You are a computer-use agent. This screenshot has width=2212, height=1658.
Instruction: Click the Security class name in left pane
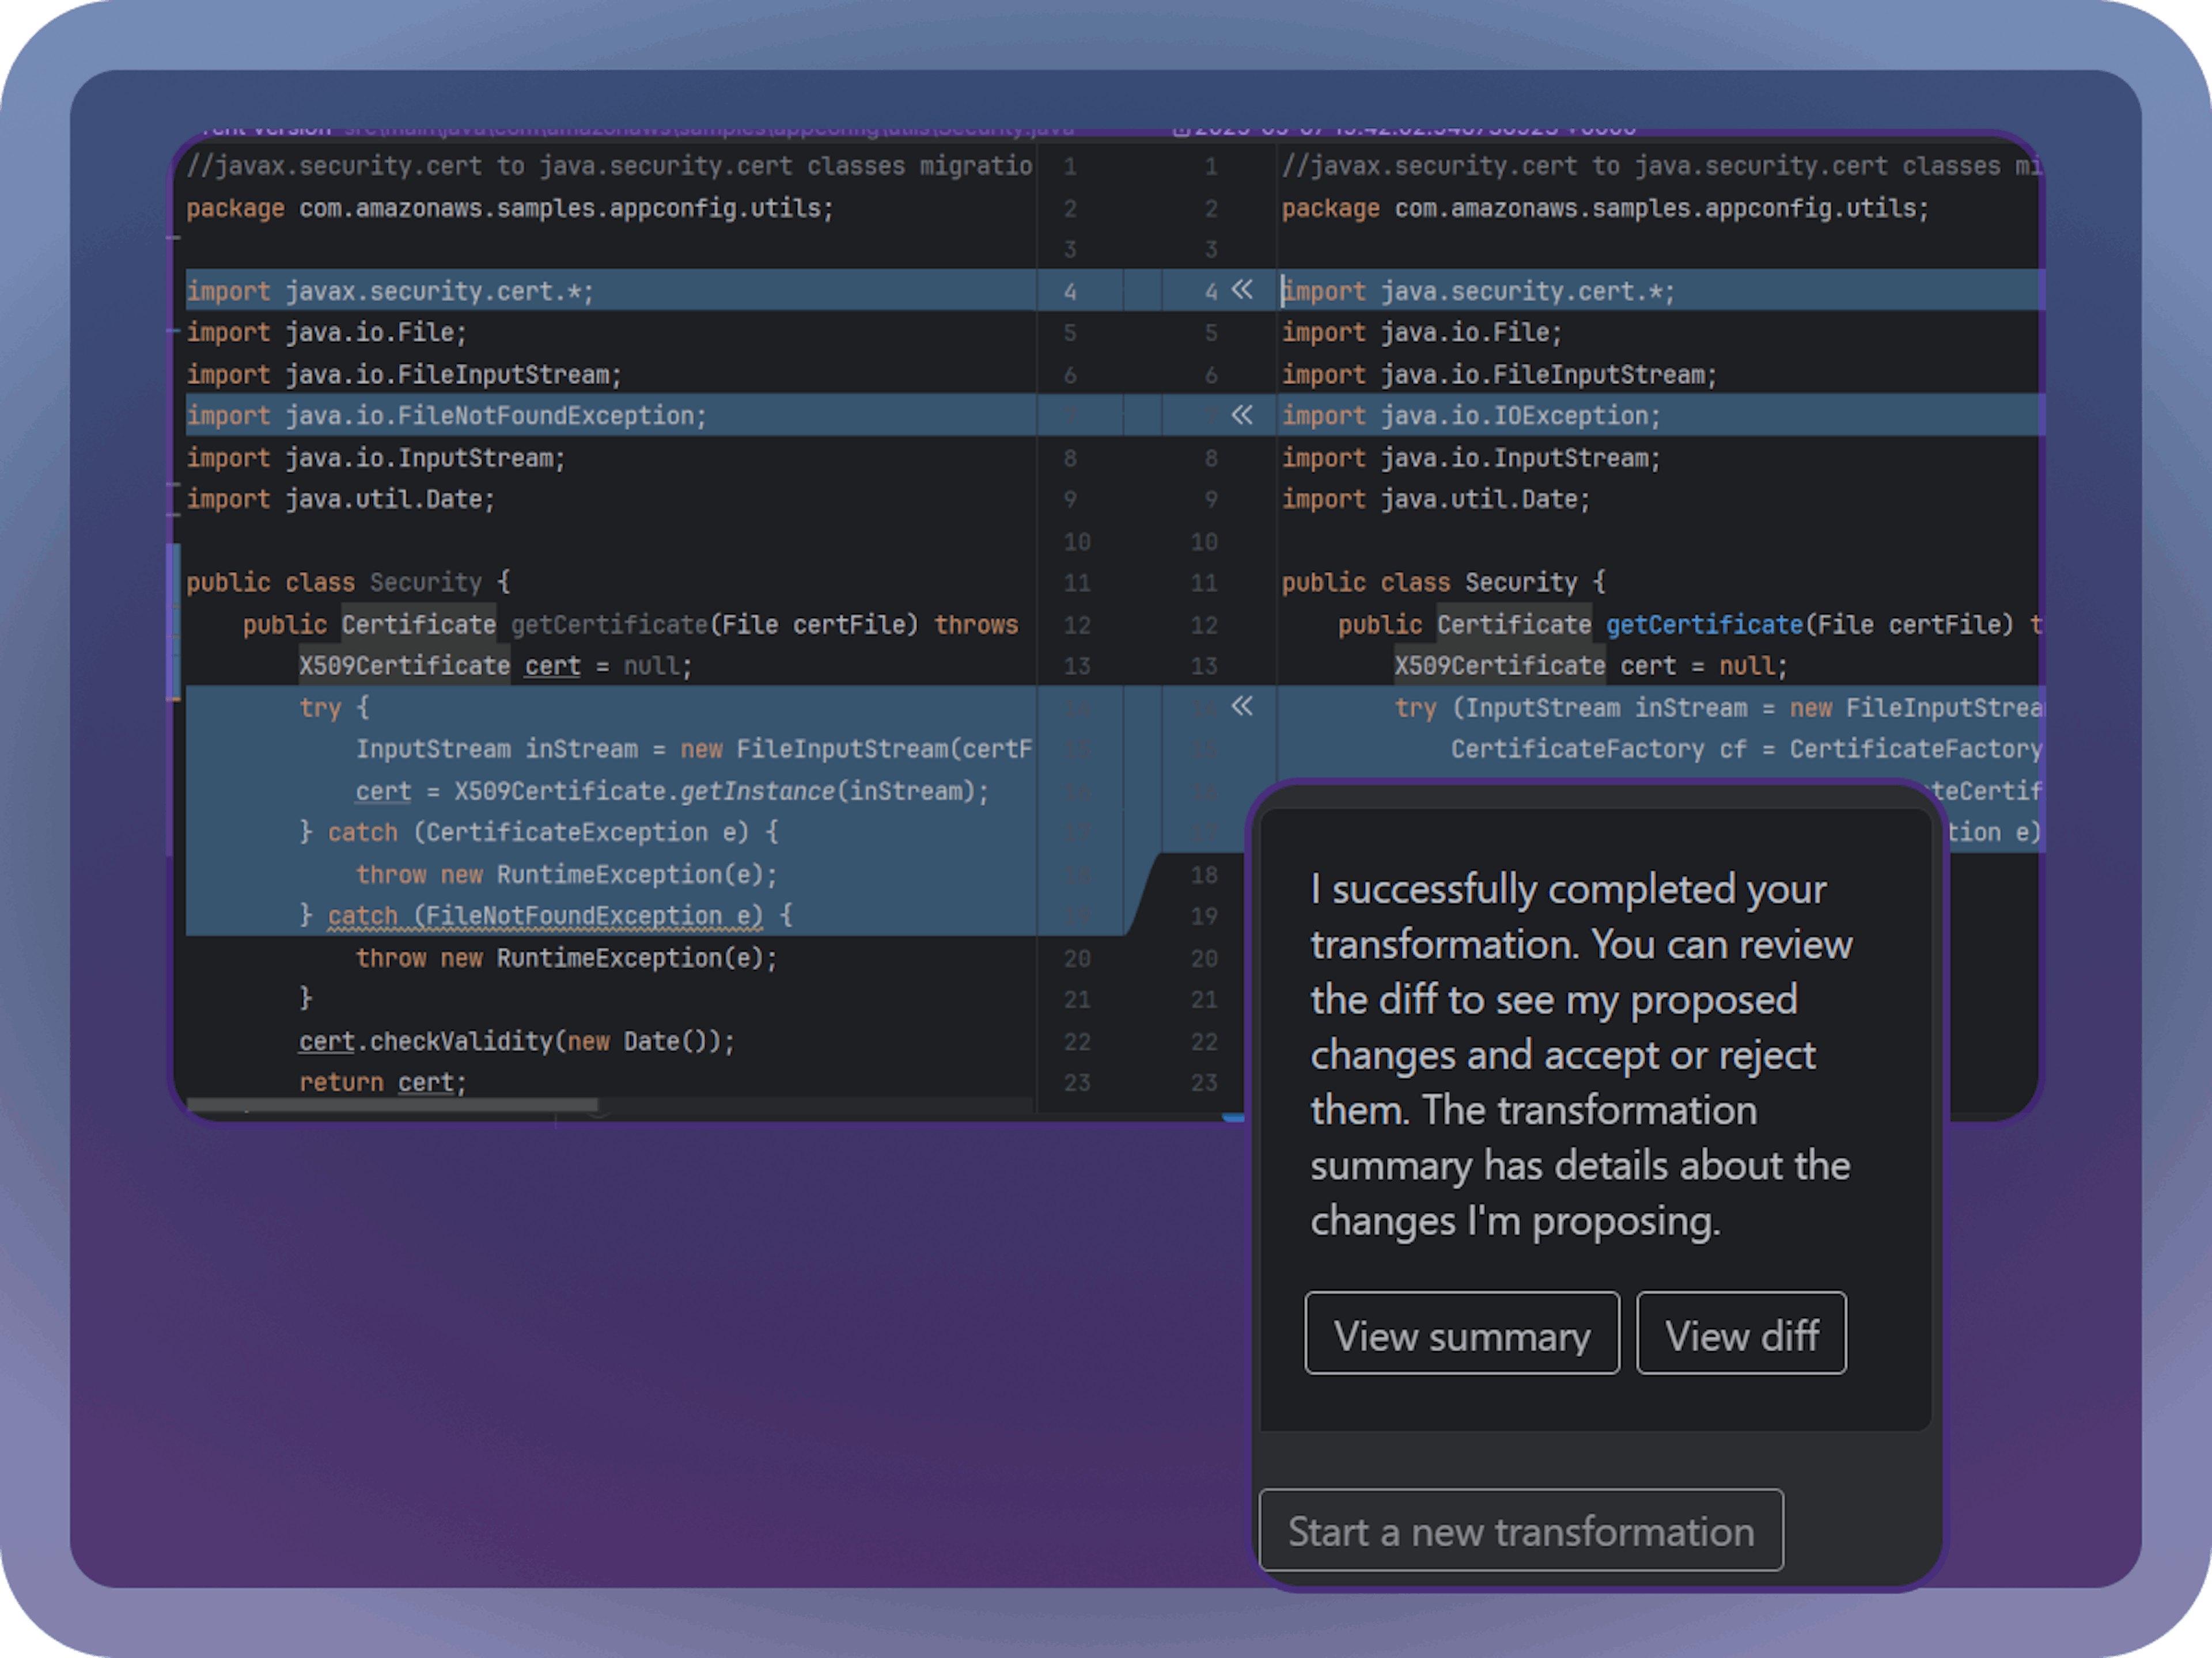[x=425, y=583]
